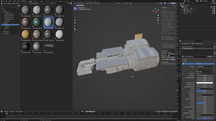
Task: Disable render for Camera in outliner
Action: coord(214,8)
